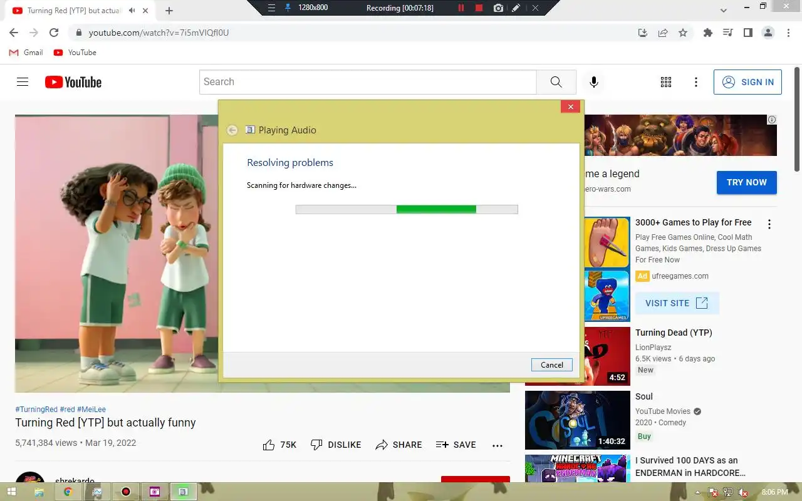Open File Explorer from the taskbar
802x501 pixels.
[39, 492]
